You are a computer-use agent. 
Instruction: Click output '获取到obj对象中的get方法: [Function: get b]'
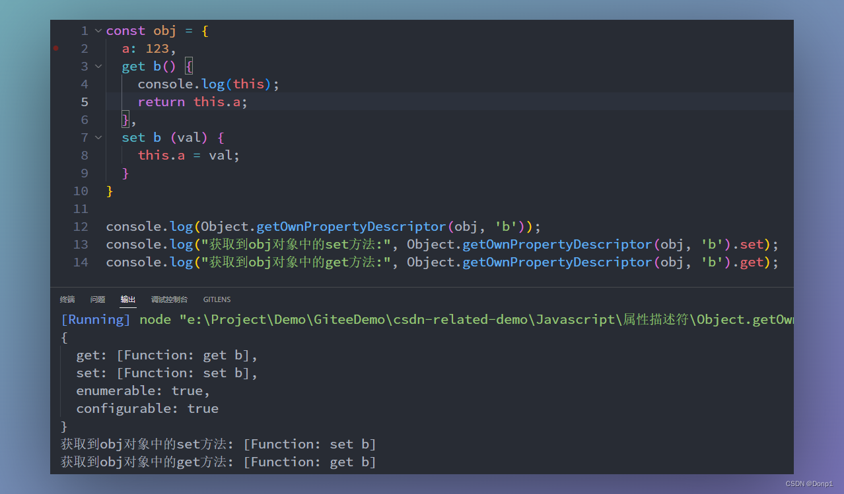pyautogui.click(x=219, y=462)
